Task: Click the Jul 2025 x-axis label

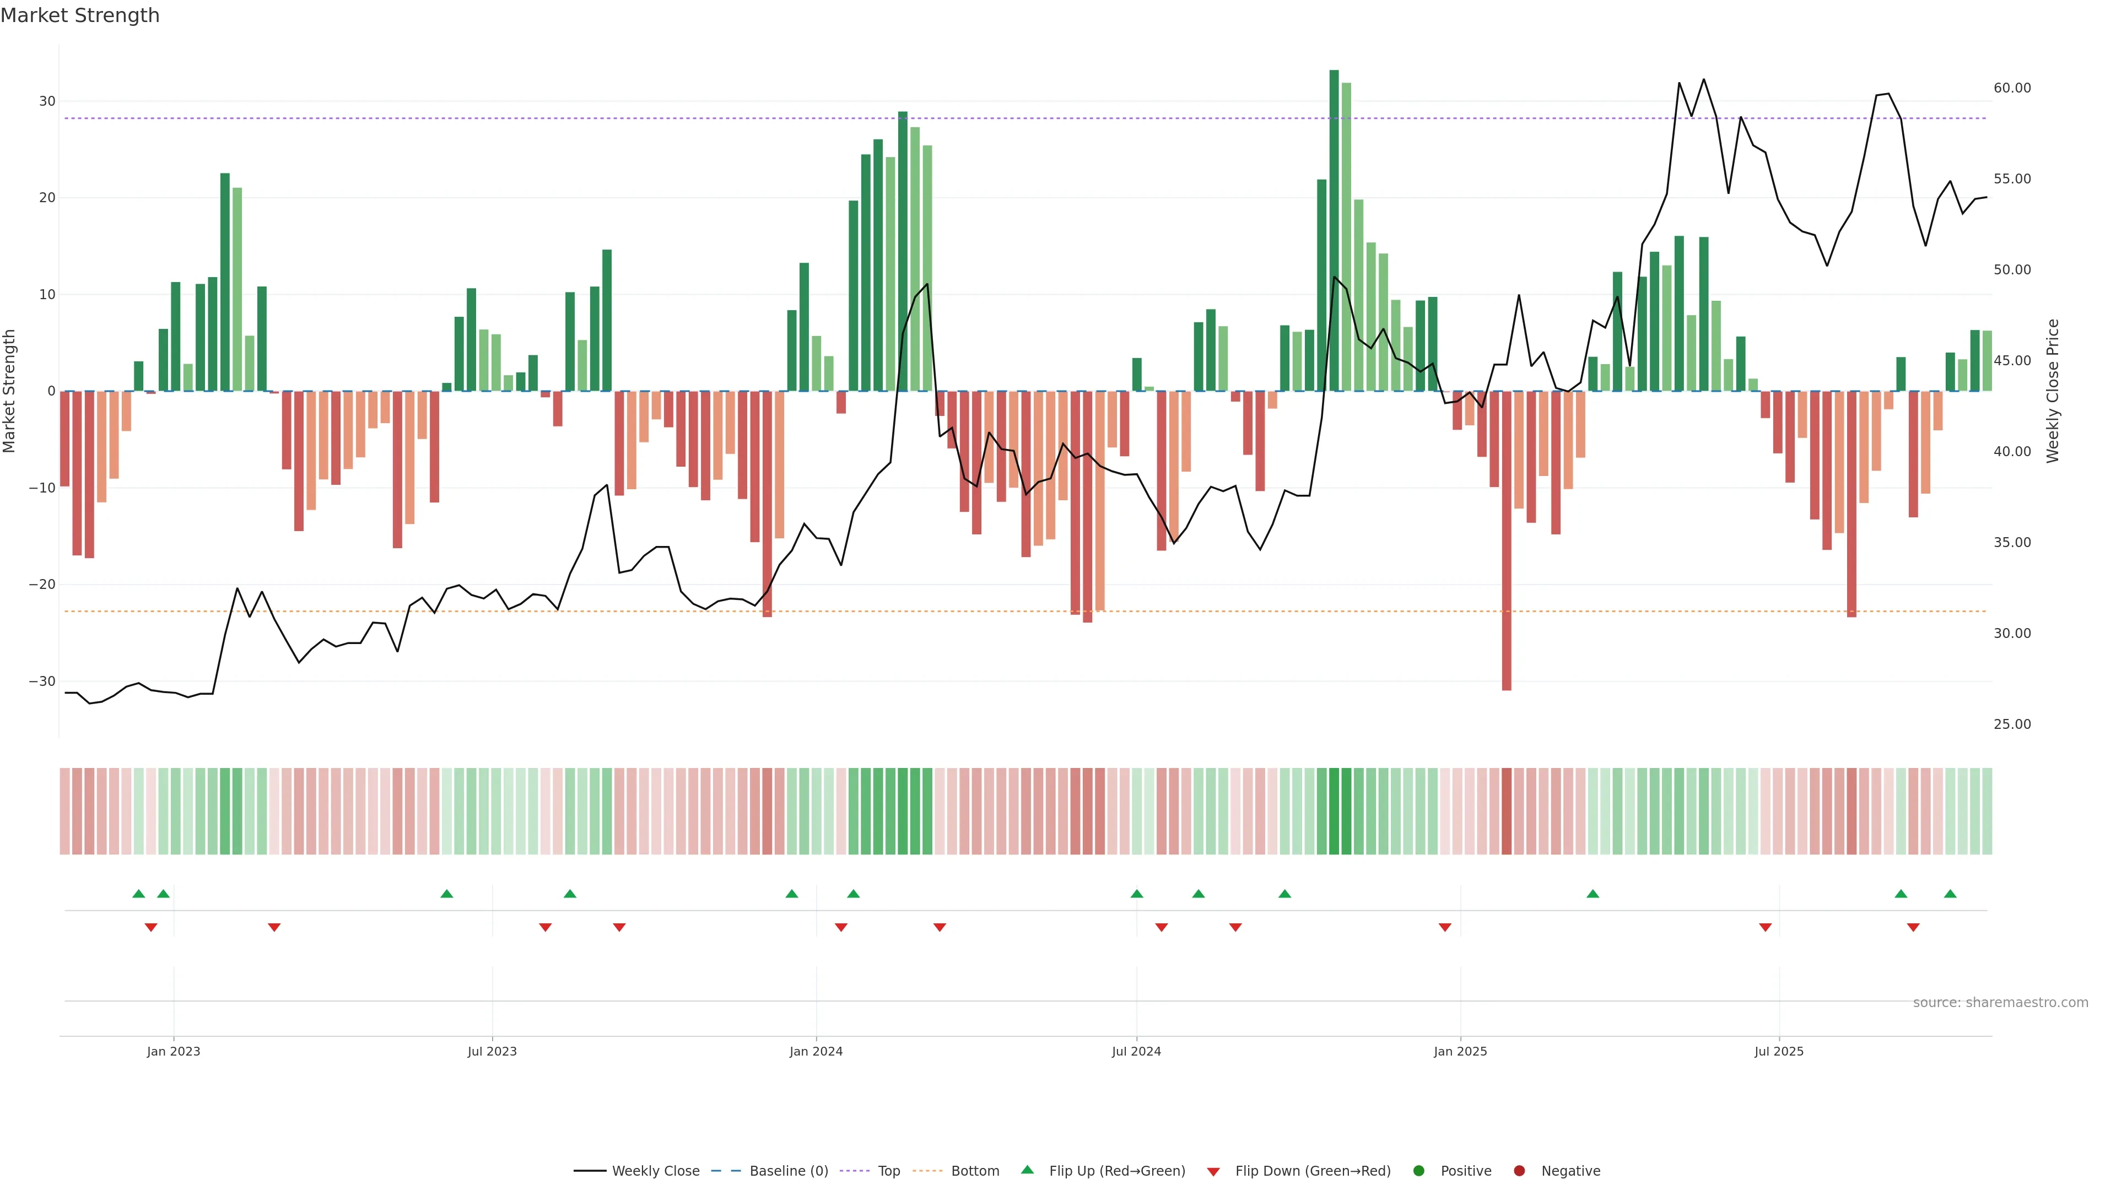Action: pos(1778,1051)
